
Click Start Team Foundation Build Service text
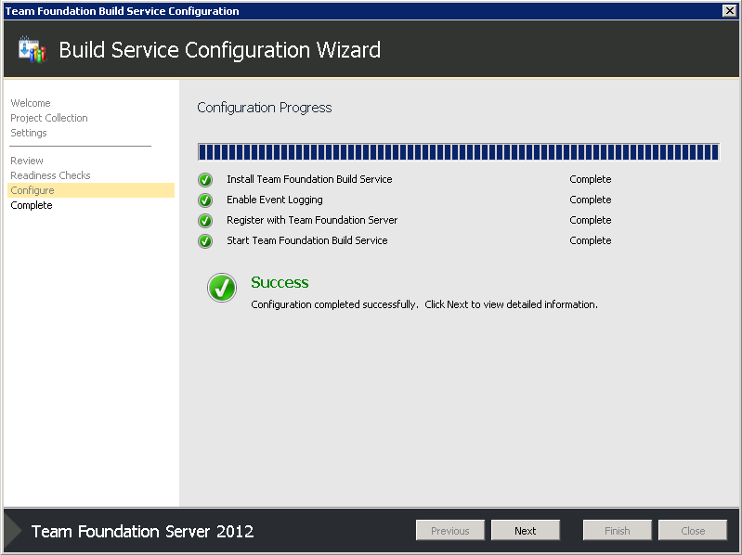[x=307, y=240]
